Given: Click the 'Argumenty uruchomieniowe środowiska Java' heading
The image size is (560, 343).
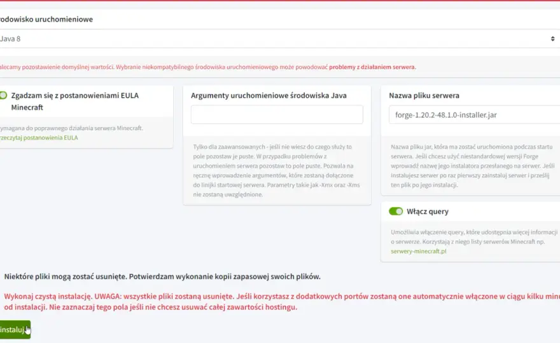Looking at the screenshot, I should (x=269, y=95).
